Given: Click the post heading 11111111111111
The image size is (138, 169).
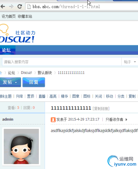Looking at the screenshot, I should click(71, 108).
